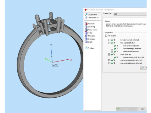Click the Current Part field
The image size is (151, 113).
tap(130, 14)
